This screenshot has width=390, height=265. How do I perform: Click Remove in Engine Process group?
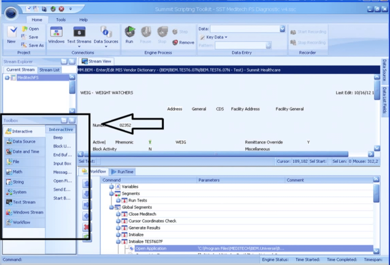tap(183, 42)
